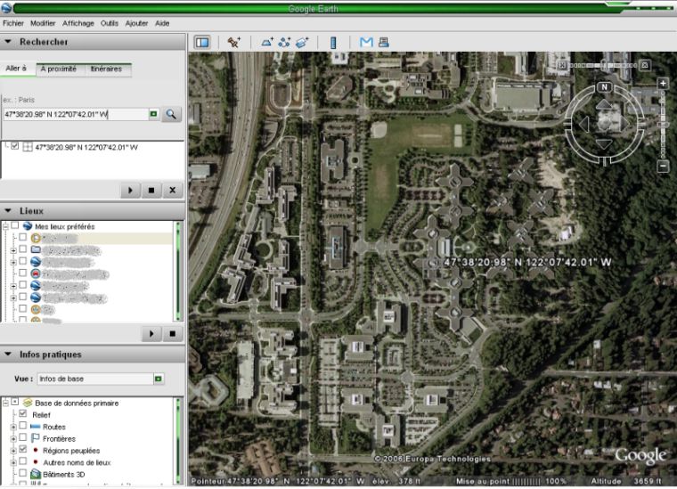Open the Fichier menu

click(13, 23)
